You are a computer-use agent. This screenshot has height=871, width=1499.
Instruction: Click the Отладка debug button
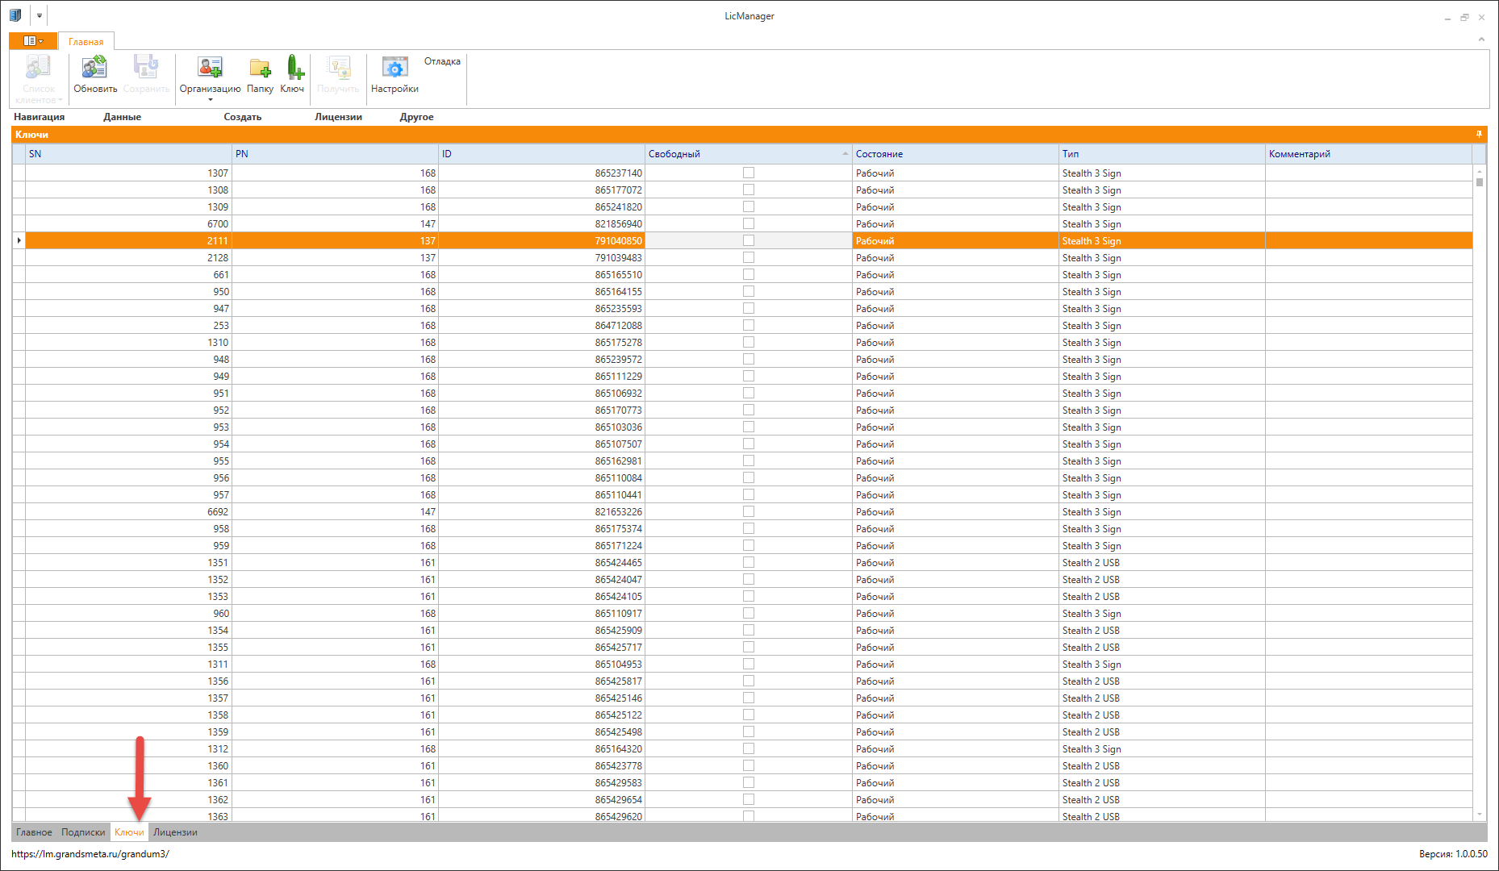[442, 61]
